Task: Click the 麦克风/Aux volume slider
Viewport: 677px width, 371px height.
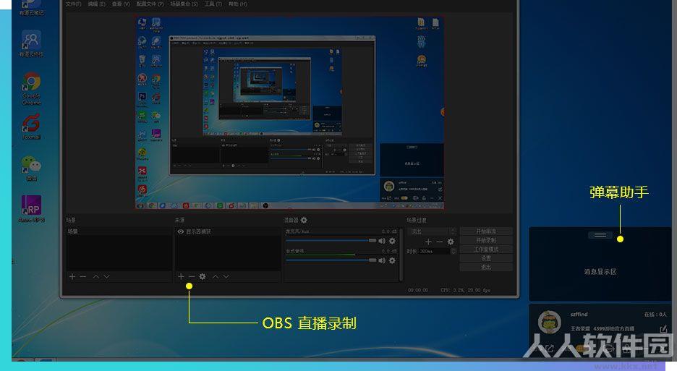Action: point(331,241)
